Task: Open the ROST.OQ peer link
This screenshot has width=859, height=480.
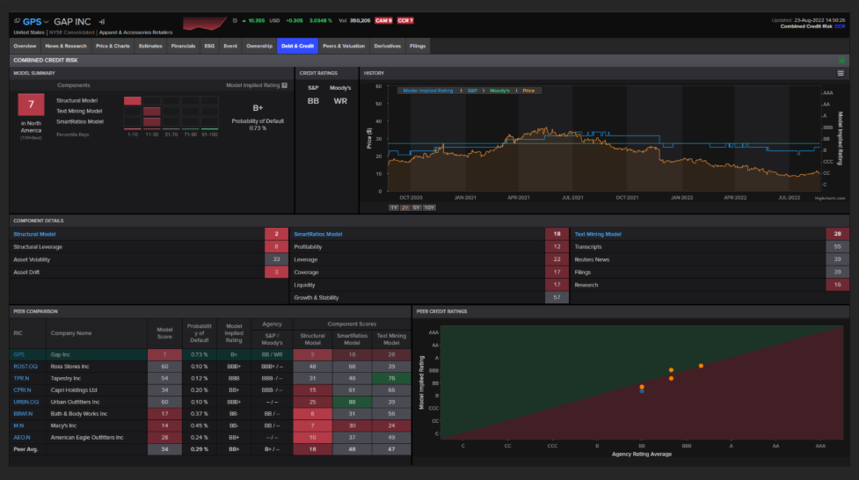Action: (x=25, y=366)
